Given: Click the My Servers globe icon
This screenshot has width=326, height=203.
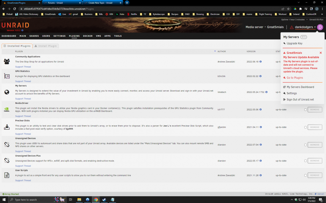Looking at the screenshot, I should click(7, 92).
